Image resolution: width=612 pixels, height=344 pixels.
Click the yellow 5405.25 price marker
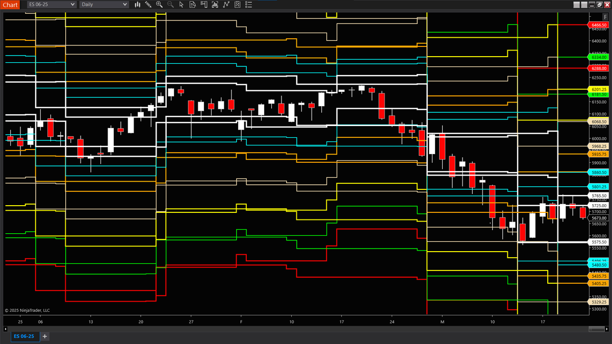tap(598, 283)
